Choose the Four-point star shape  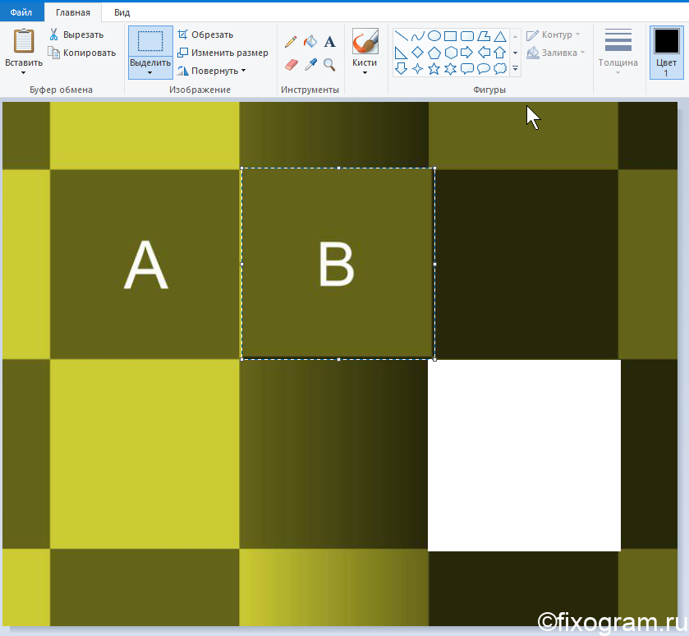coord(417,68)
